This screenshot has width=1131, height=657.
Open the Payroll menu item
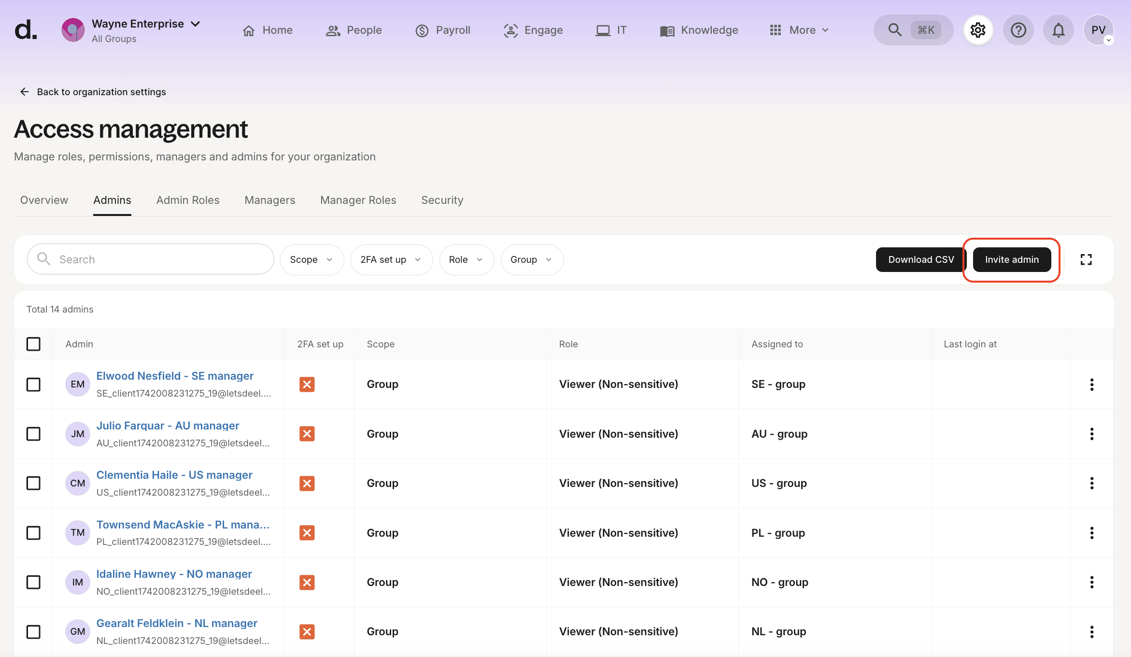[443, 30]
